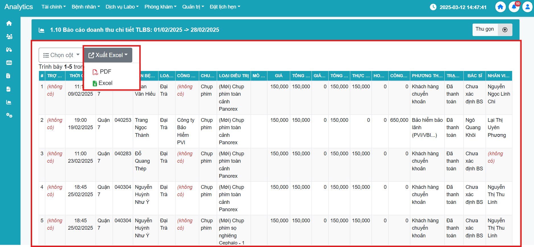Open the settings gears sidebar icon

pos(9,115)
